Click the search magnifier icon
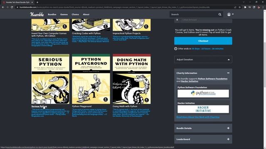This screenshot has width=266, height=149. click(220, 14)
